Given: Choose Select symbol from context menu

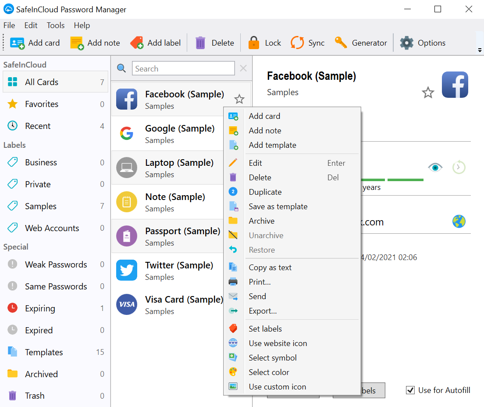Looking at the screenshot, I should 292,358.
